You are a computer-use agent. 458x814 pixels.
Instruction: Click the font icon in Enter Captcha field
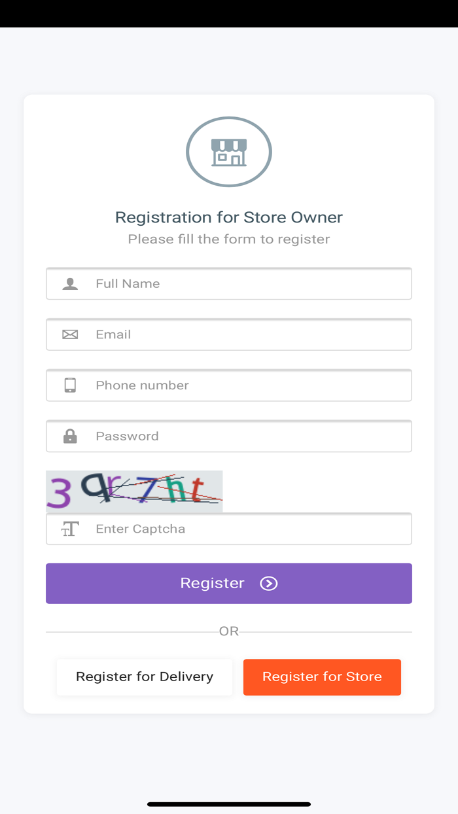coord(71,529)
